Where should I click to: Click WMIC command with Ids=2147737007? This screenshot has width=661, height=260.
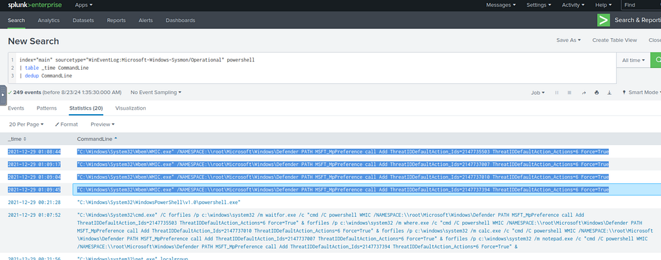point(343,164)
